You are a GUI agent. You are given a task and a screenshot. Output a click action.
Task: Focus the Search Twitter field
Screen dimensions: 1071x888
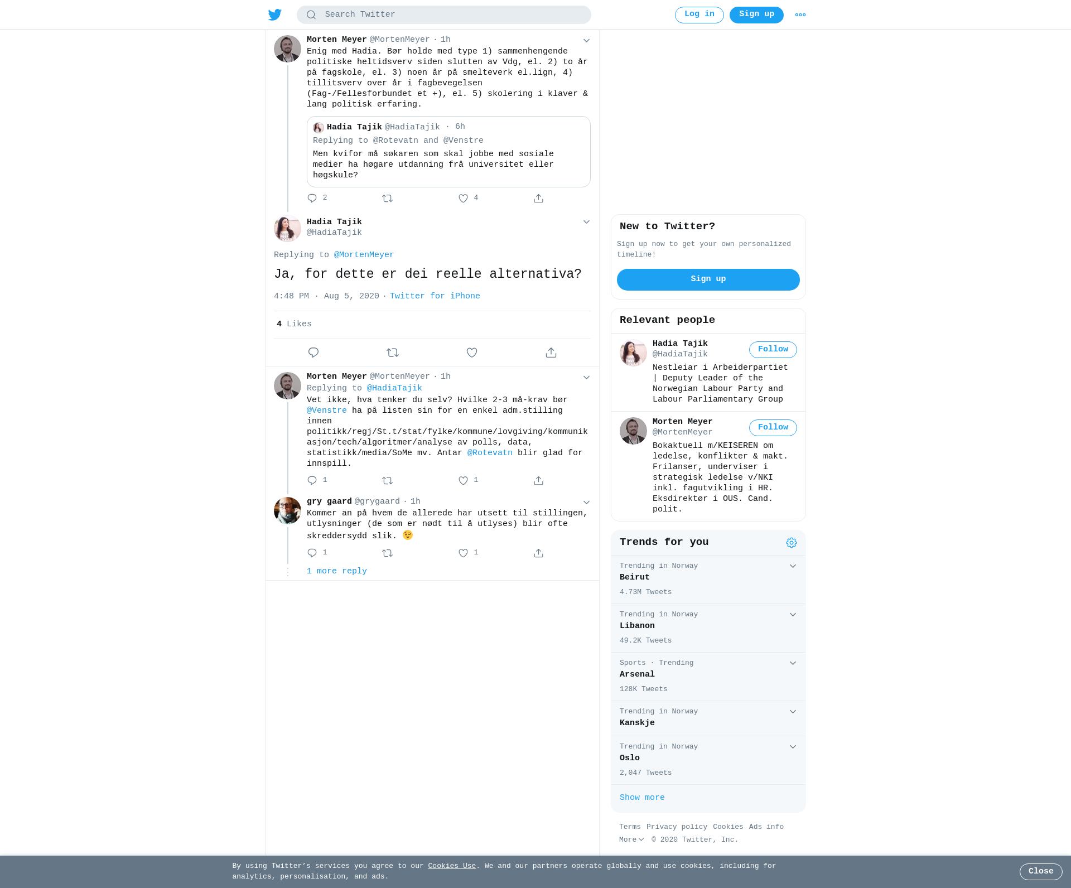click(444, 15)
